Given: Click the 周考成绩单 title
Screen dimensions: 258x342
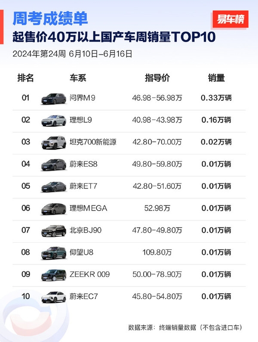Looking at the screenshot, I should coord(50,19).
